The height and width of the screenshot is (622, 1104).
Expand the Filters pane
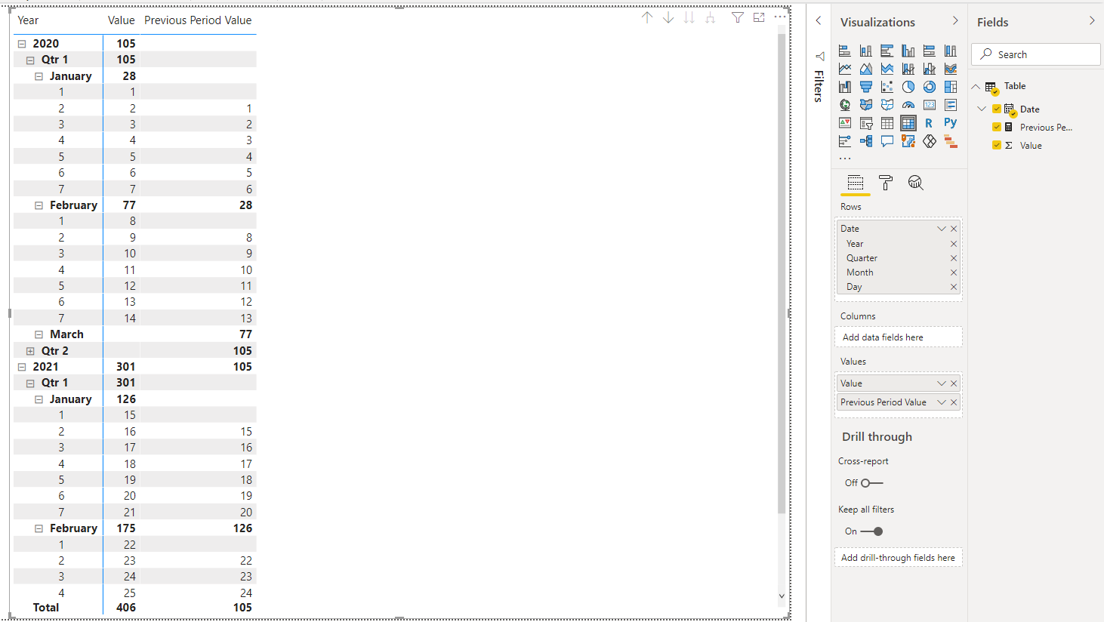[x=818, y=21]
